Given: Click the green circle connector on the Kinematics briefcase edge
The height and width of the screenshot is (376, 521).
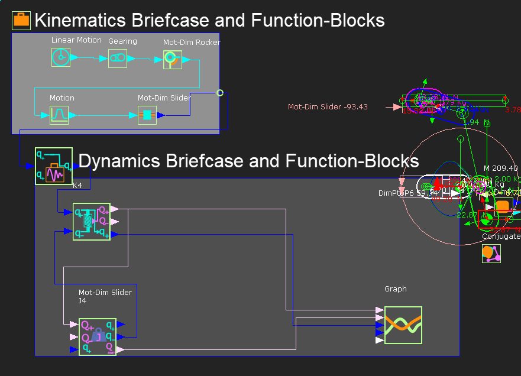Looking at the screenshot, I should pos(219,93).
